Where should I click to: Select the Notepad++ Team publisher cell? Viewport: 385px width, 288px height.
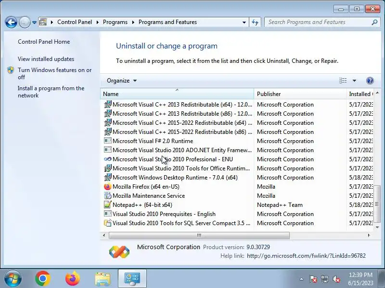pyautogui.click(x=280, y=205)
